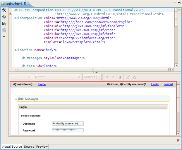Open the left toolbar dropdown arrow
The image size is (182, 150).
click(x=4, y=37)
